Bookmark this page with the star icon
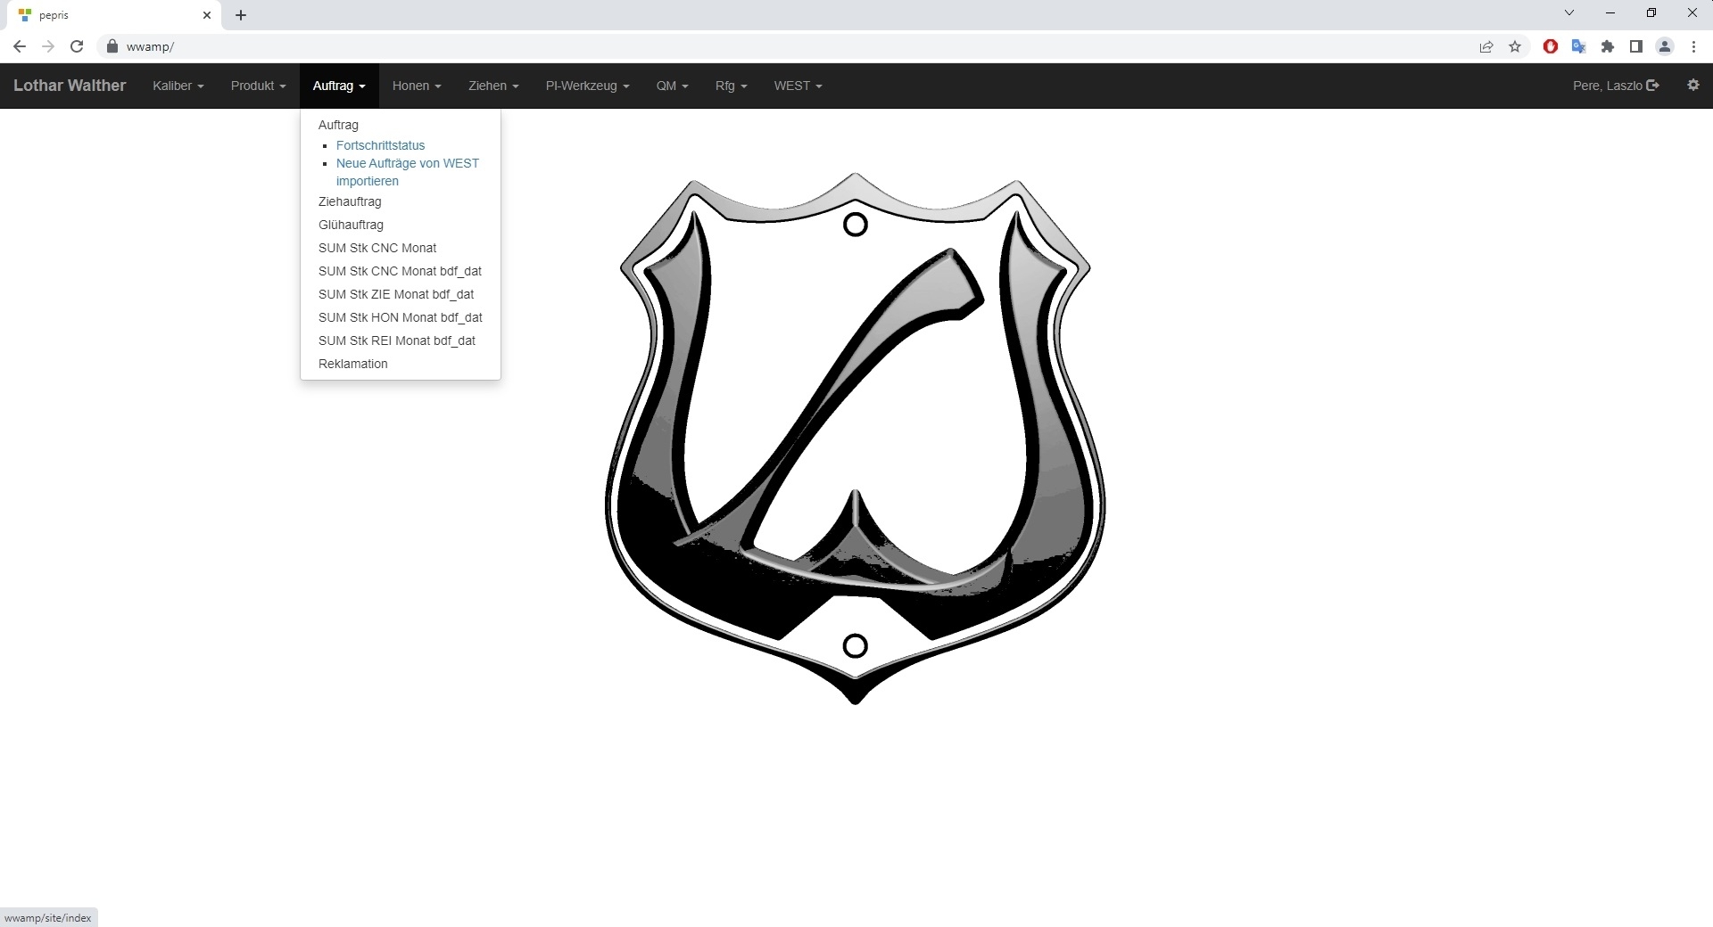The height and width of the screenshot is (927, 1713). (1515, 47)
